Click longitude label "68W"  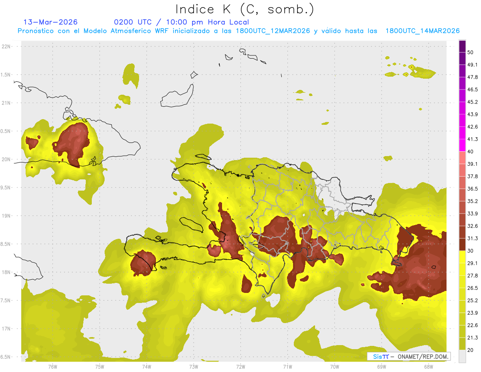coord(428,367)
